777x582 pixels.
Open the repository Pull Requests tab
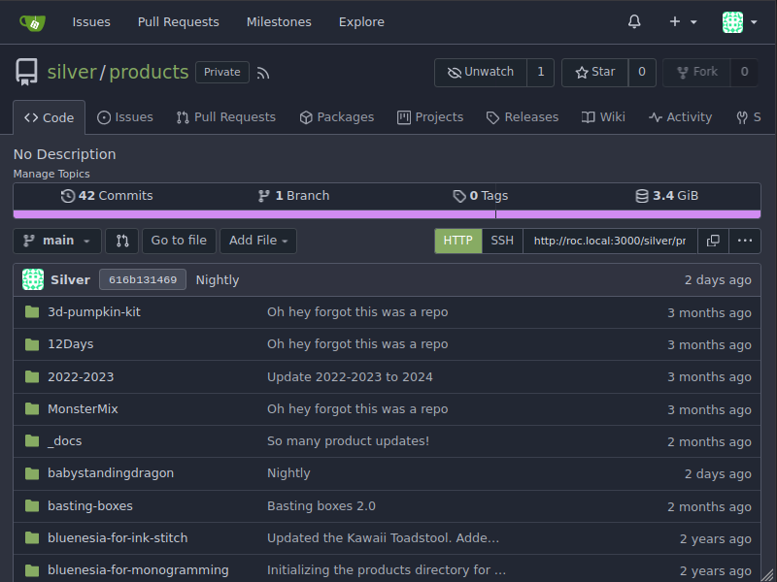[226, 117]
